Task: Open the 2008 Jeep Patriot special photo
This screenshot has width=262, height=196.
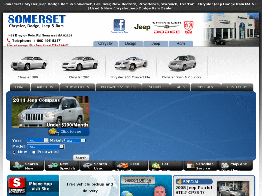Action: coord(233,188)
